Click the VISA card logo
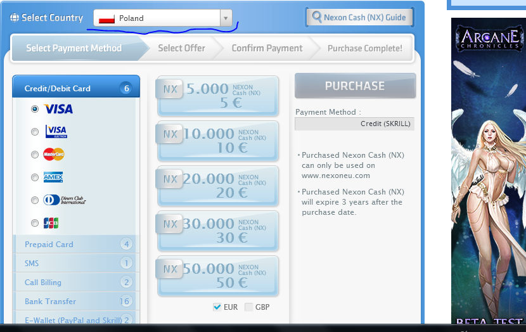This screenshot has height=332, width=526. 59,109
